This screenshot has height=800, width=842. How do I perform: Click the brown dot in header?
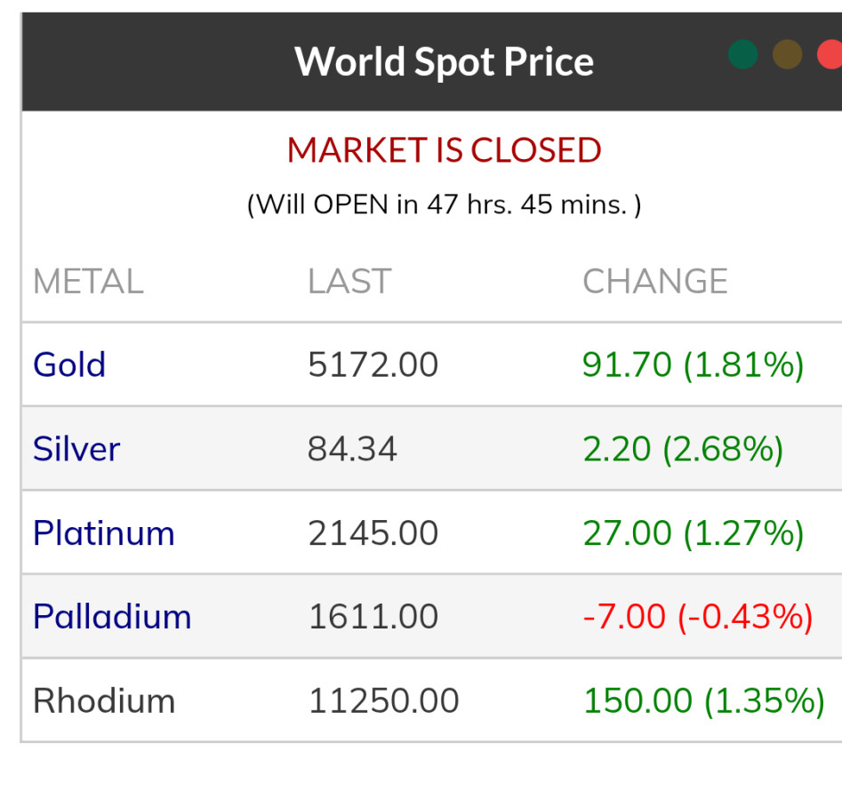787,54
